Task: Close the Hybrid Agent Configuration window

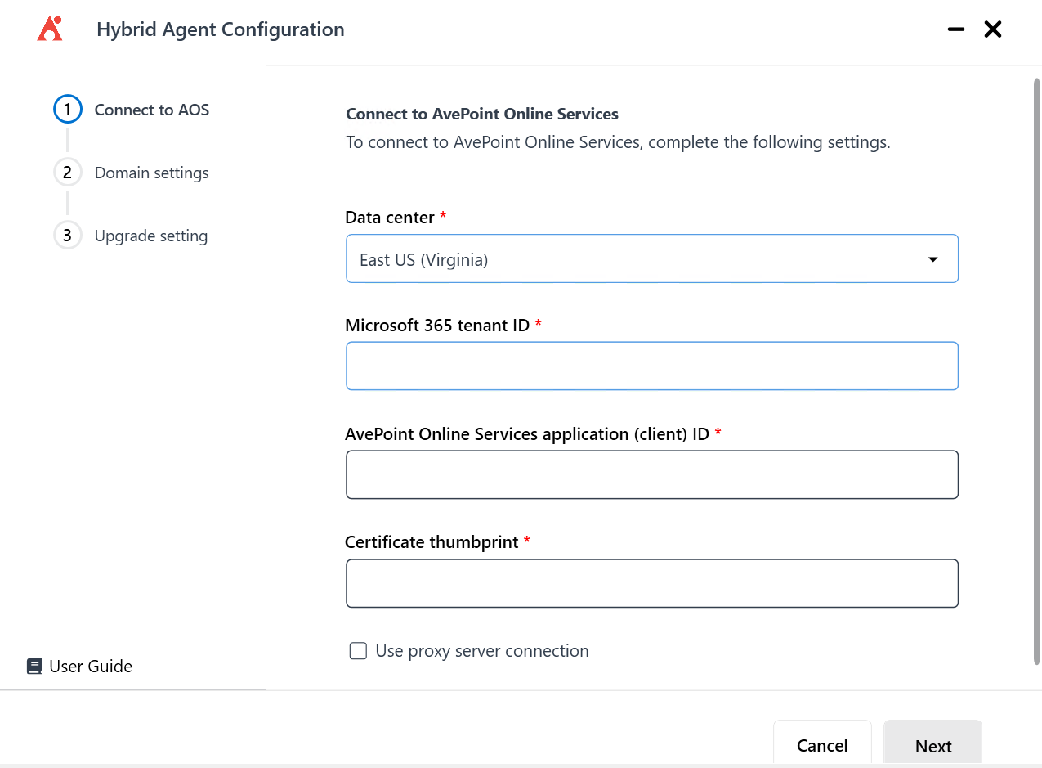Action: [x=992, y=29]
